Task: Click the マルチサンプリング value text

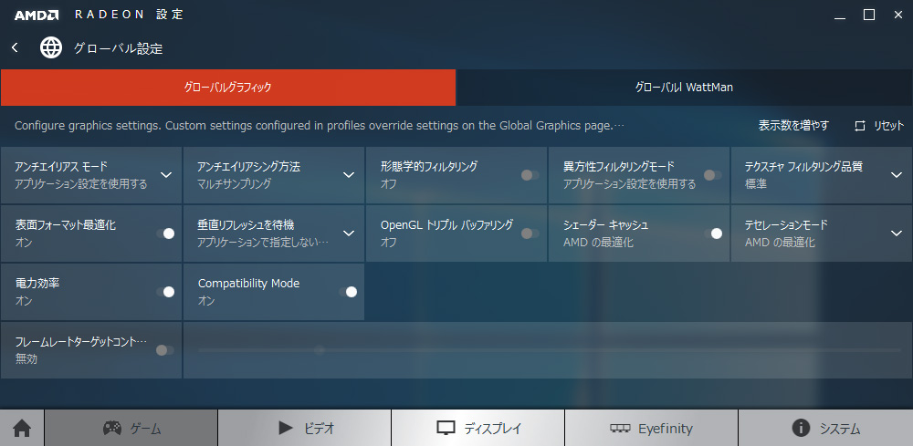Action: tap(235, 183)
